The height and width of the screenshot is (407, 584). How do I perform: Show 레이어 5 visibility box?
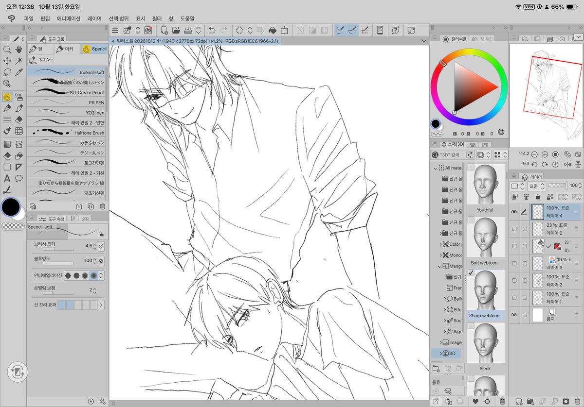click(514, 229)
